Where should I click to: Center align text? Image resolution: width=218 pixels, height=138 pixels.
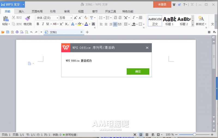point(106,24)
